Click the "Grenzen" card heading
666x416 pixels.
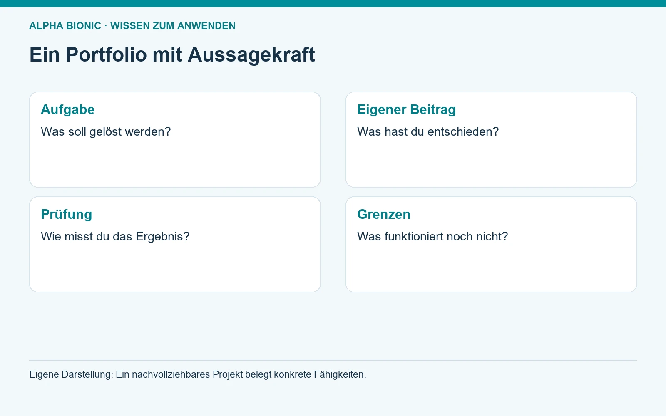tap(384, 214)
